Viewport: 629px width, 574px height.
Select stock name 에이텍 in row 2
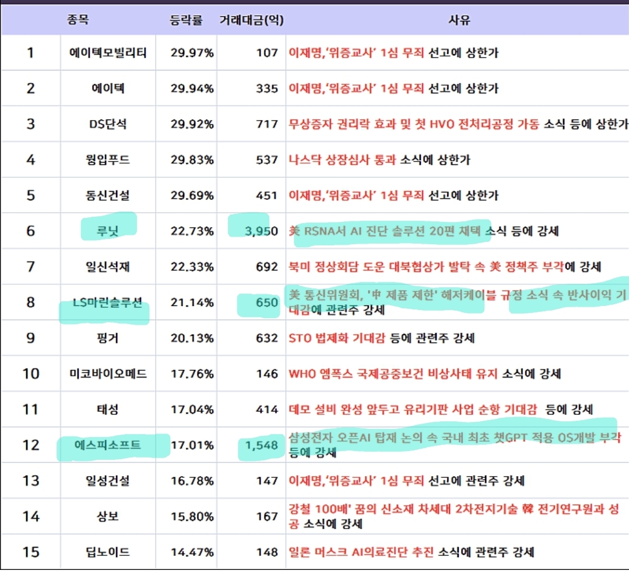(x=108, y=88)
